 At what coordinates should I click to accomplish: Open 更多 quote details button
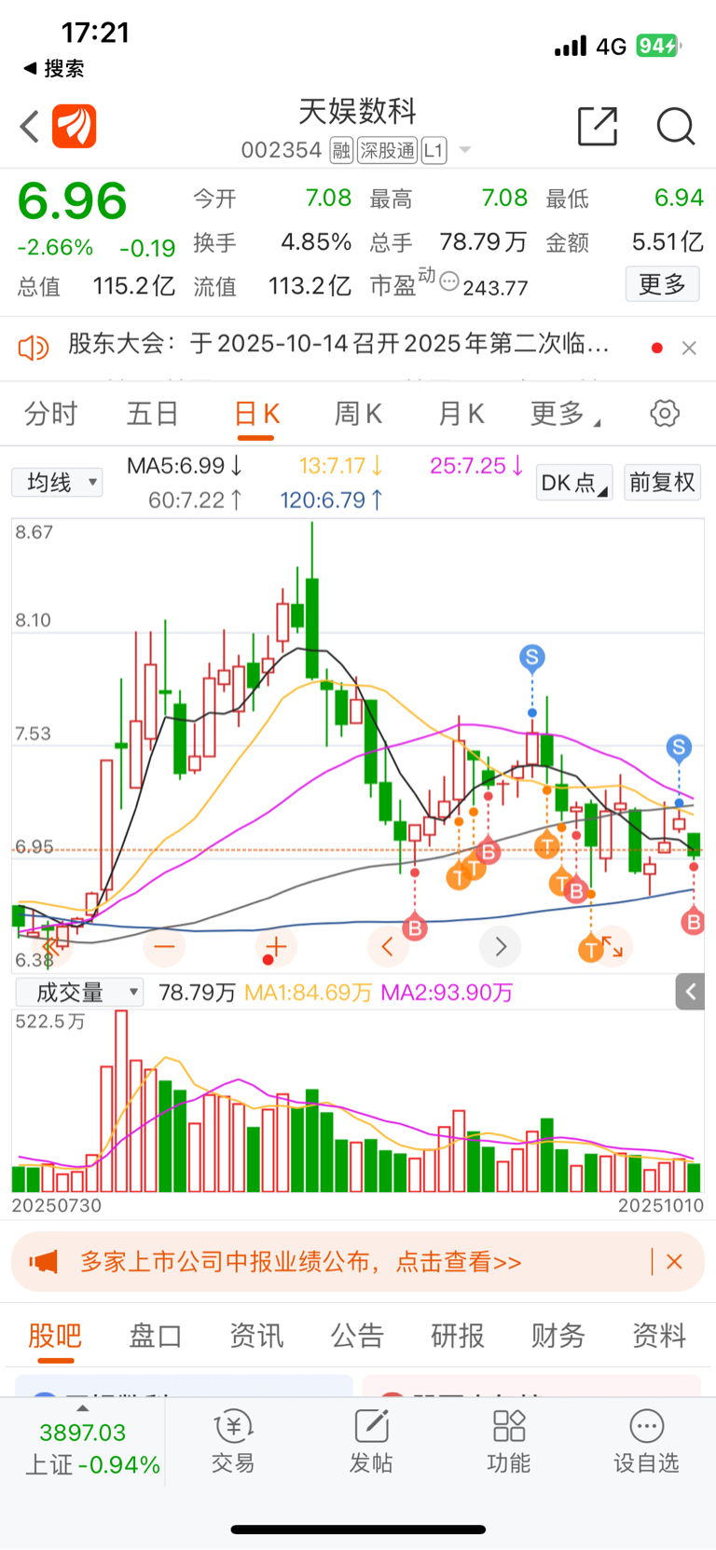coord(662,284)
